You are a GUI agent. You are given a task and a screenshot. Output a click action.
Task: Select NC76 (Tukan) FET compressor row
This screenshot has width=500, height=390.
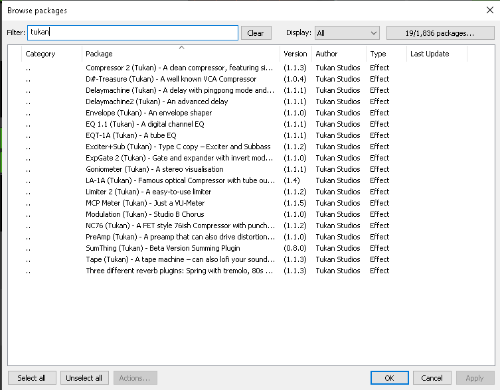pyautogui.click(x=251, y=226)
